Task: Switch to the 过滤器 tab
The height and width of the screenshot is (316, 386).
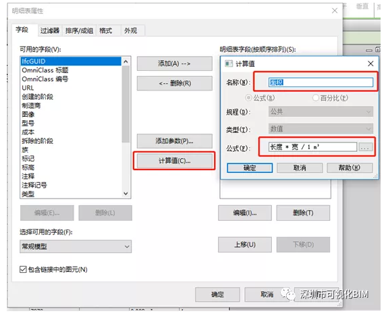Action: [50, 31]
